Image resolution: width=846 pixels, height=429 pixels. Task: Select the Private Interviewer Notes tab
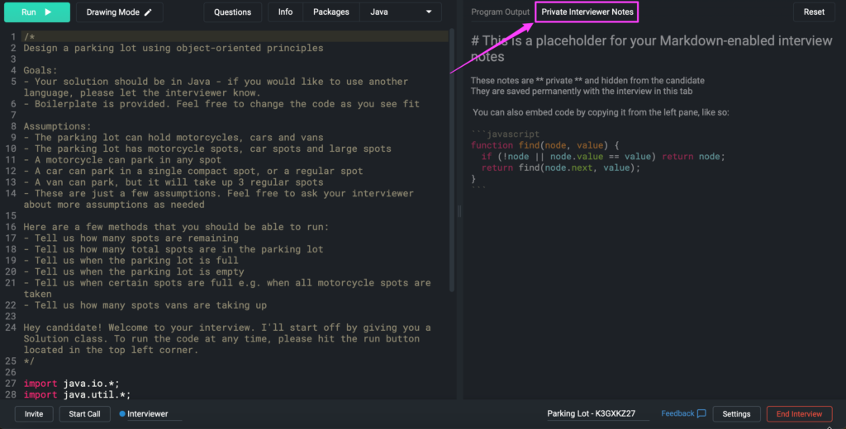[587, 12]
